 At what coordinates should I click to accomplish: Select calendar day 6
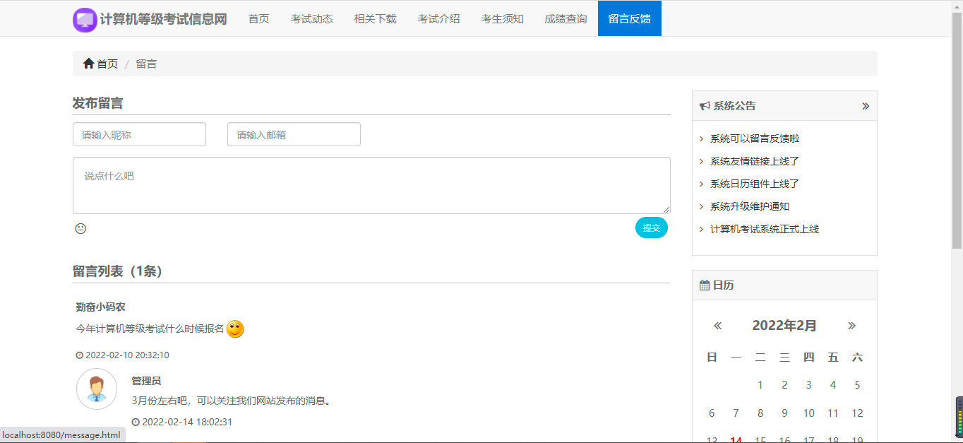(712, 413)
